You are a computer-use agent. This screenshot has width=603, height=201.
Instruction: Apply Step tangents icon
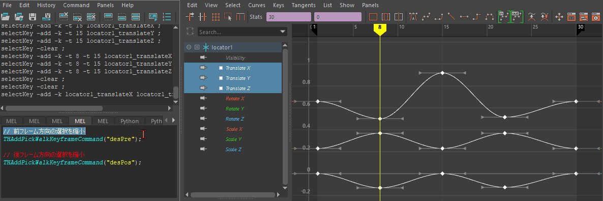477,17
